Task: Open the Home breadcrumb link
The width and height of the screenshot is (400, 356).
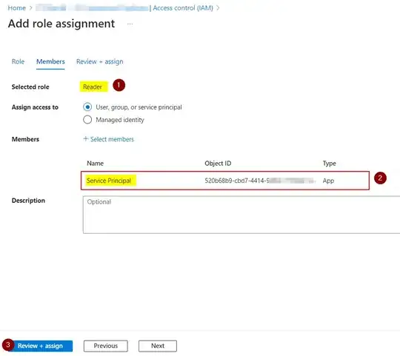Action: pyautogui.click(x=16, y=8)
